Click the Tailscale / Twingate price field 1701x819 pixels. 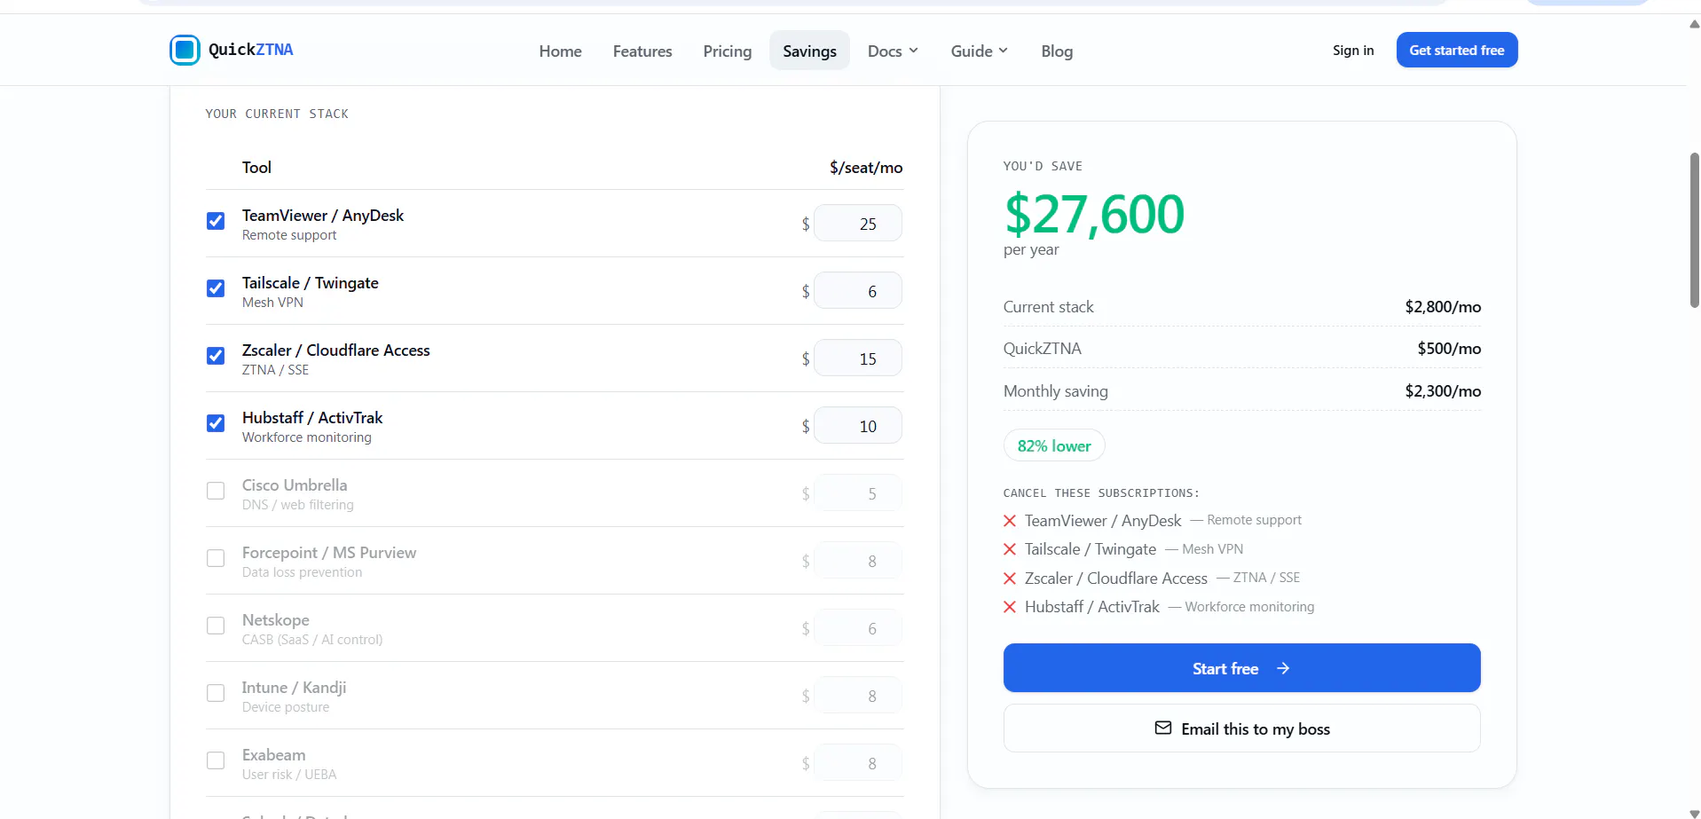click(858, 291)
